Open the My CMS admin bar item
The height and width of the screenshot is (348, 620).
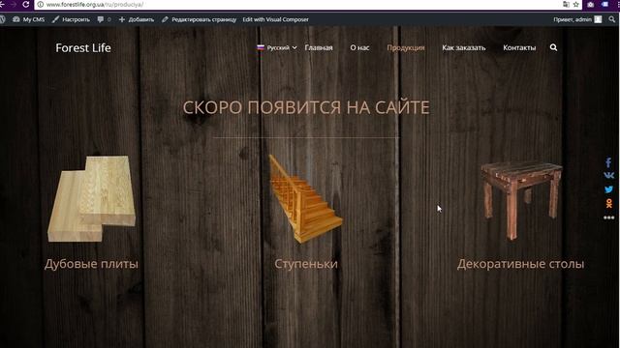pyautogui.click(x=28, y=19)
